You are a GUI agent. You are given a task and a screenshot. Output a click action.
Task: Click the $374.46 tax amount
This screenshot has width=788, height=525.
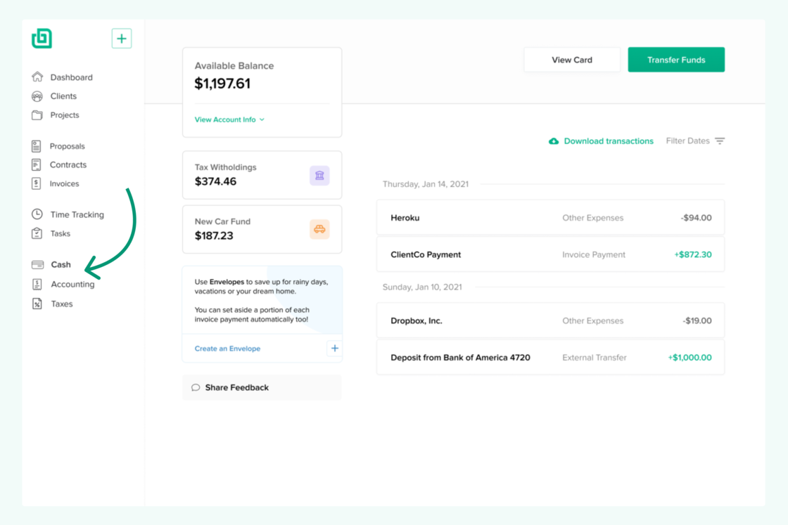pyautogui.click(x=215, y=181)
